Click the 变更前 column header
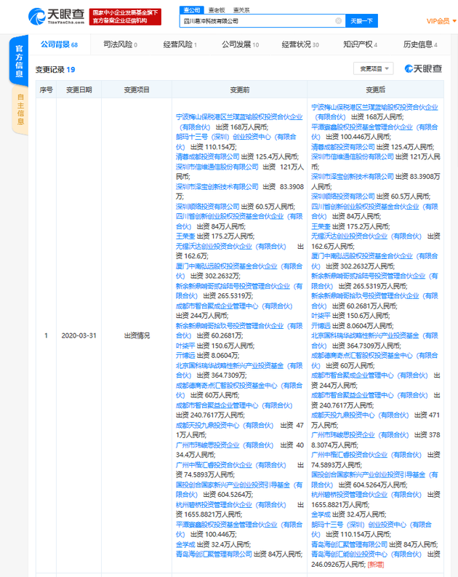Image resolution: width=458 pixels, height=577 pixels. 240,89
